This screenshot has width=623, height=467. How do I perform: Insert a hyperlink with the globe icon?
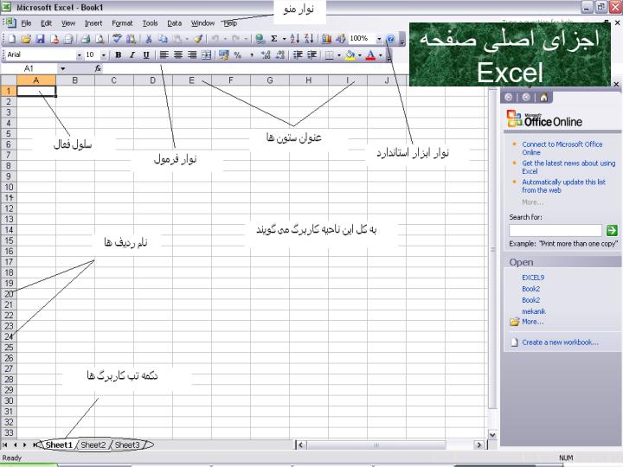coord(260,39)
